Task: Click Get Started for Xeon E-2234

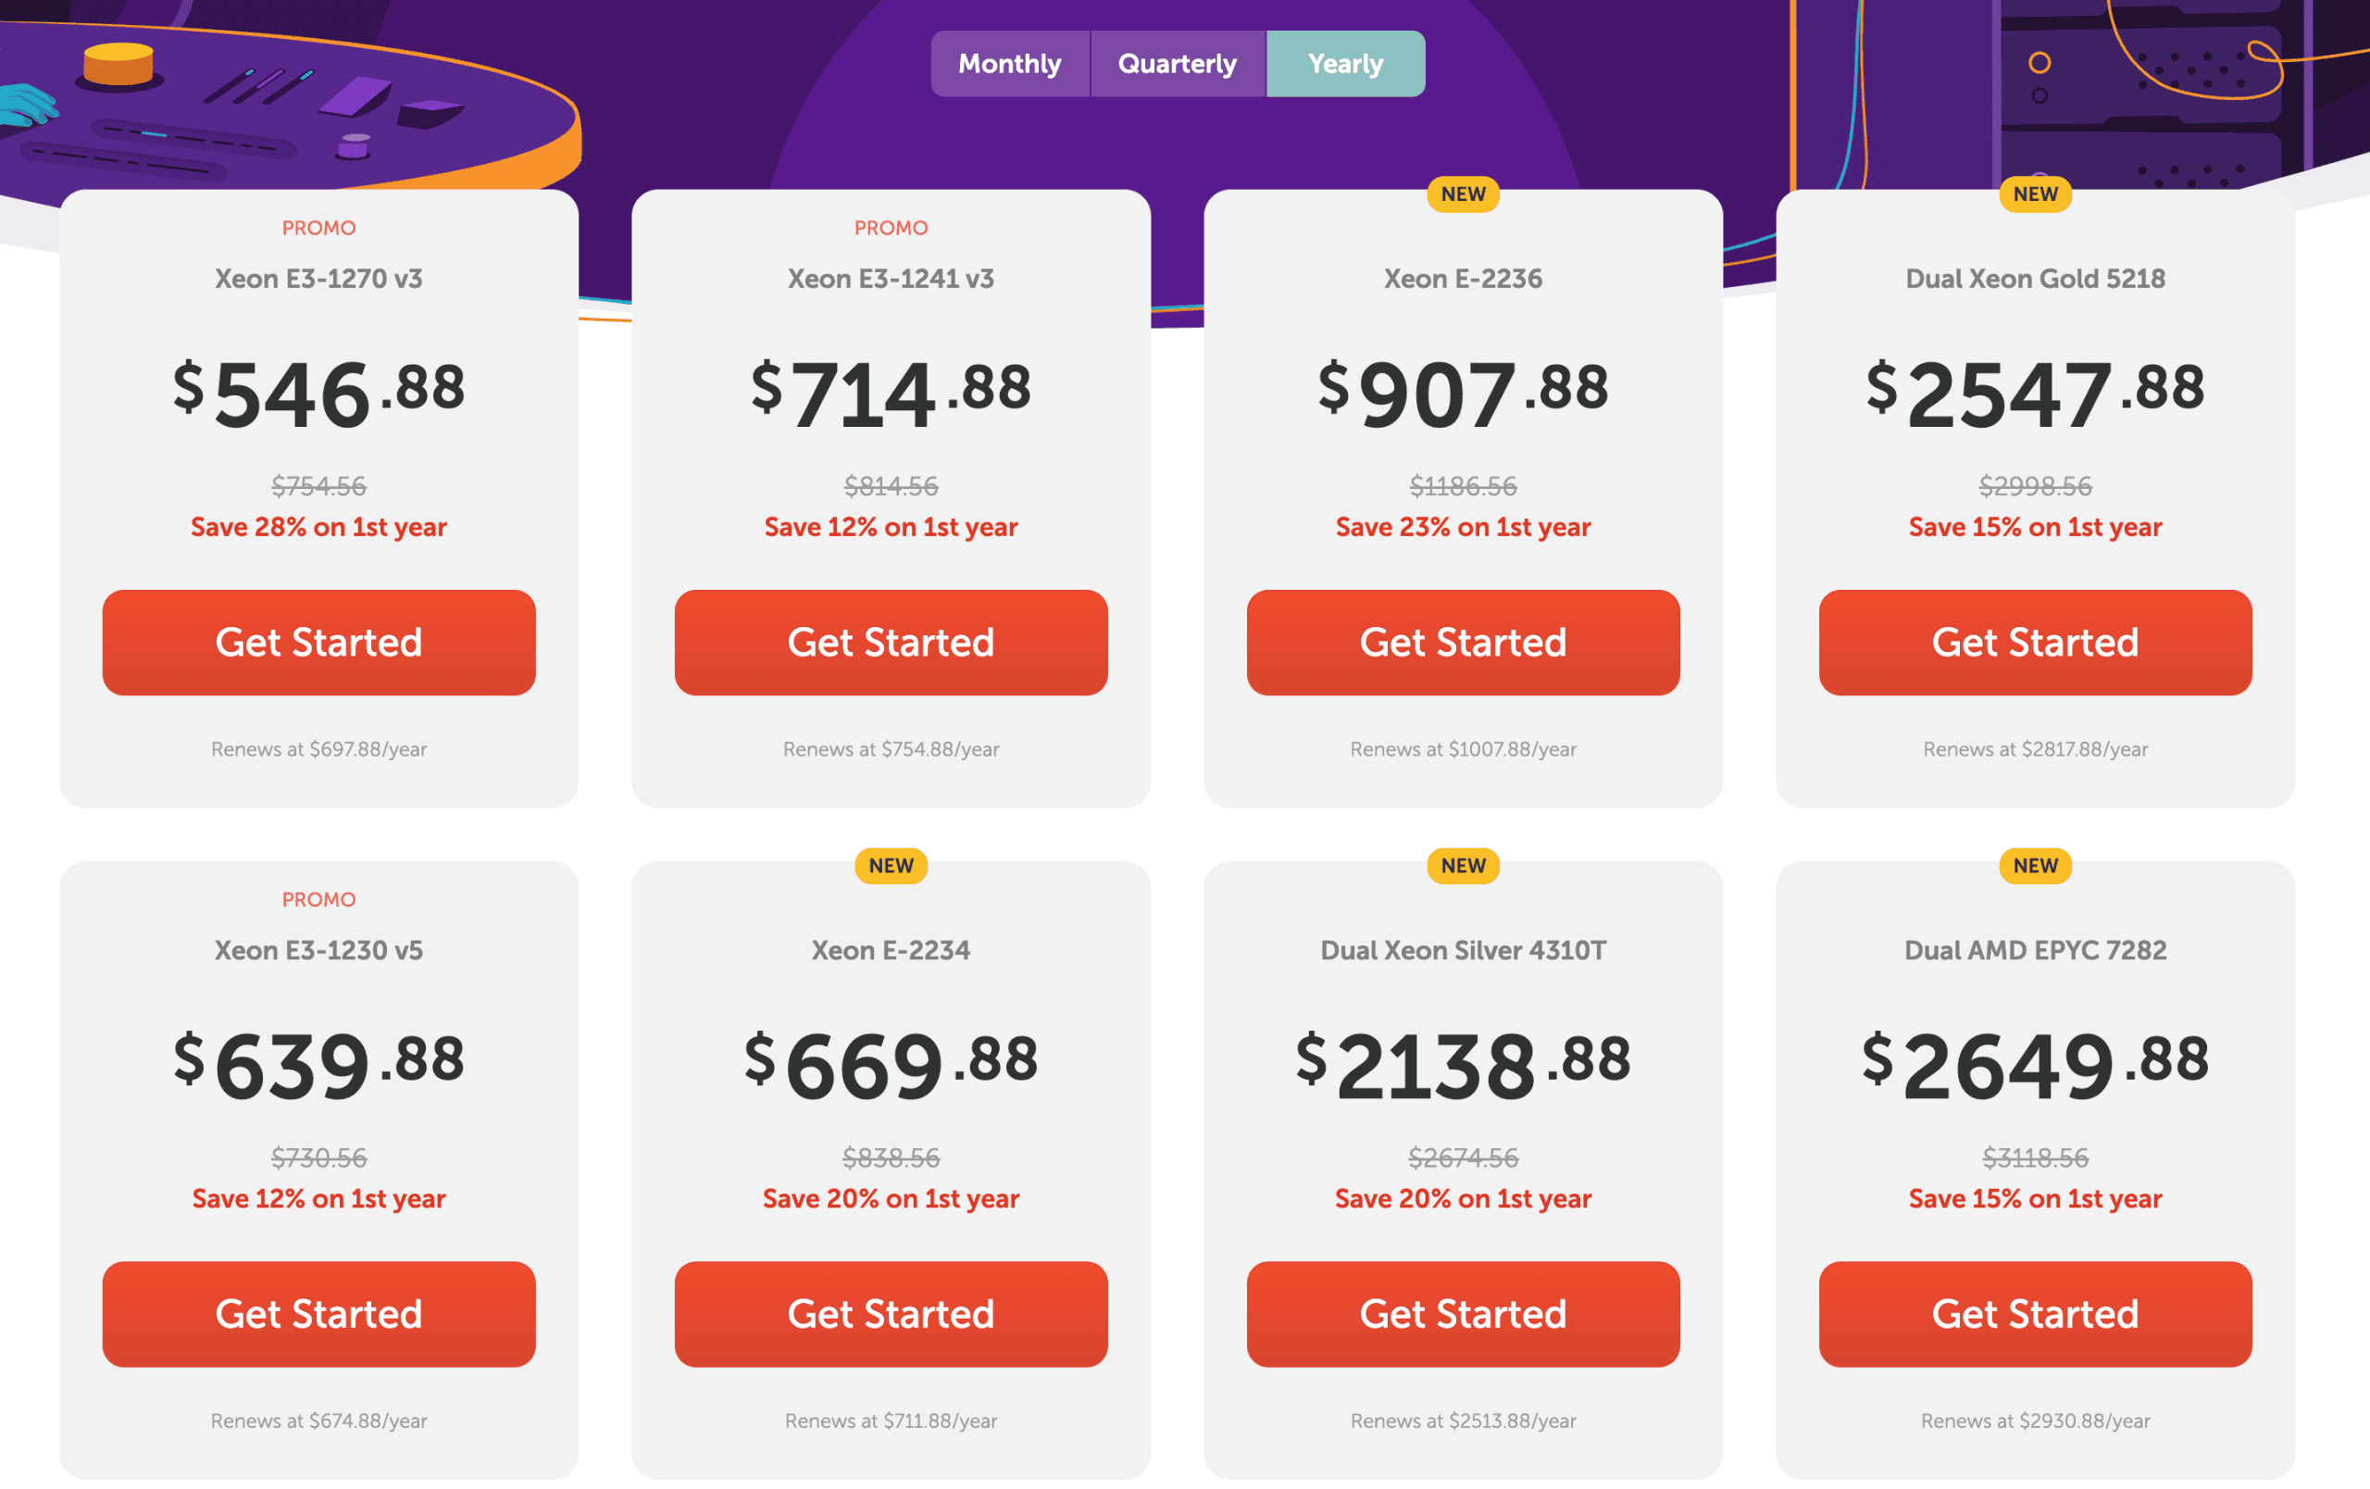Action: tap(890, 1314)
